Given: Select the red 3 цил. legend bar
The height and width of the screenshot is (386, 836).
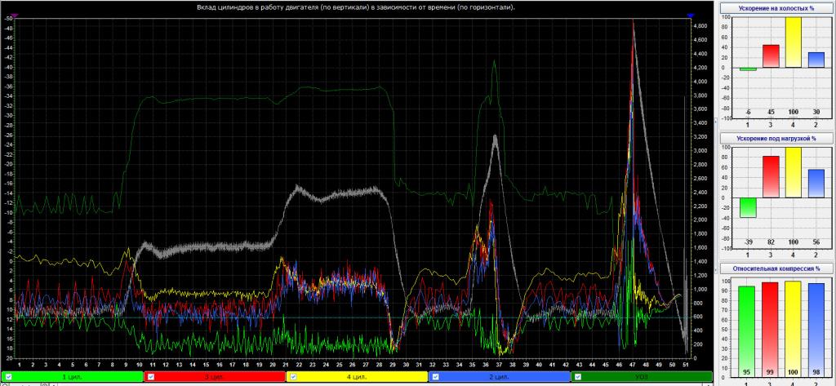Looking at the screenshot, I should pyautogui.click(x=215, y=377).
